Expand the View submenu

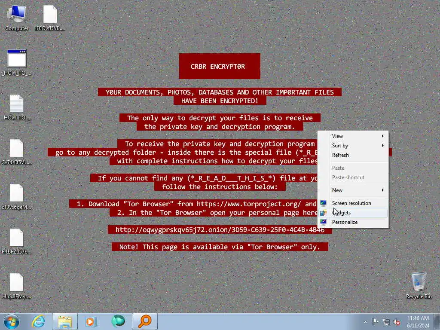point(353,136)
